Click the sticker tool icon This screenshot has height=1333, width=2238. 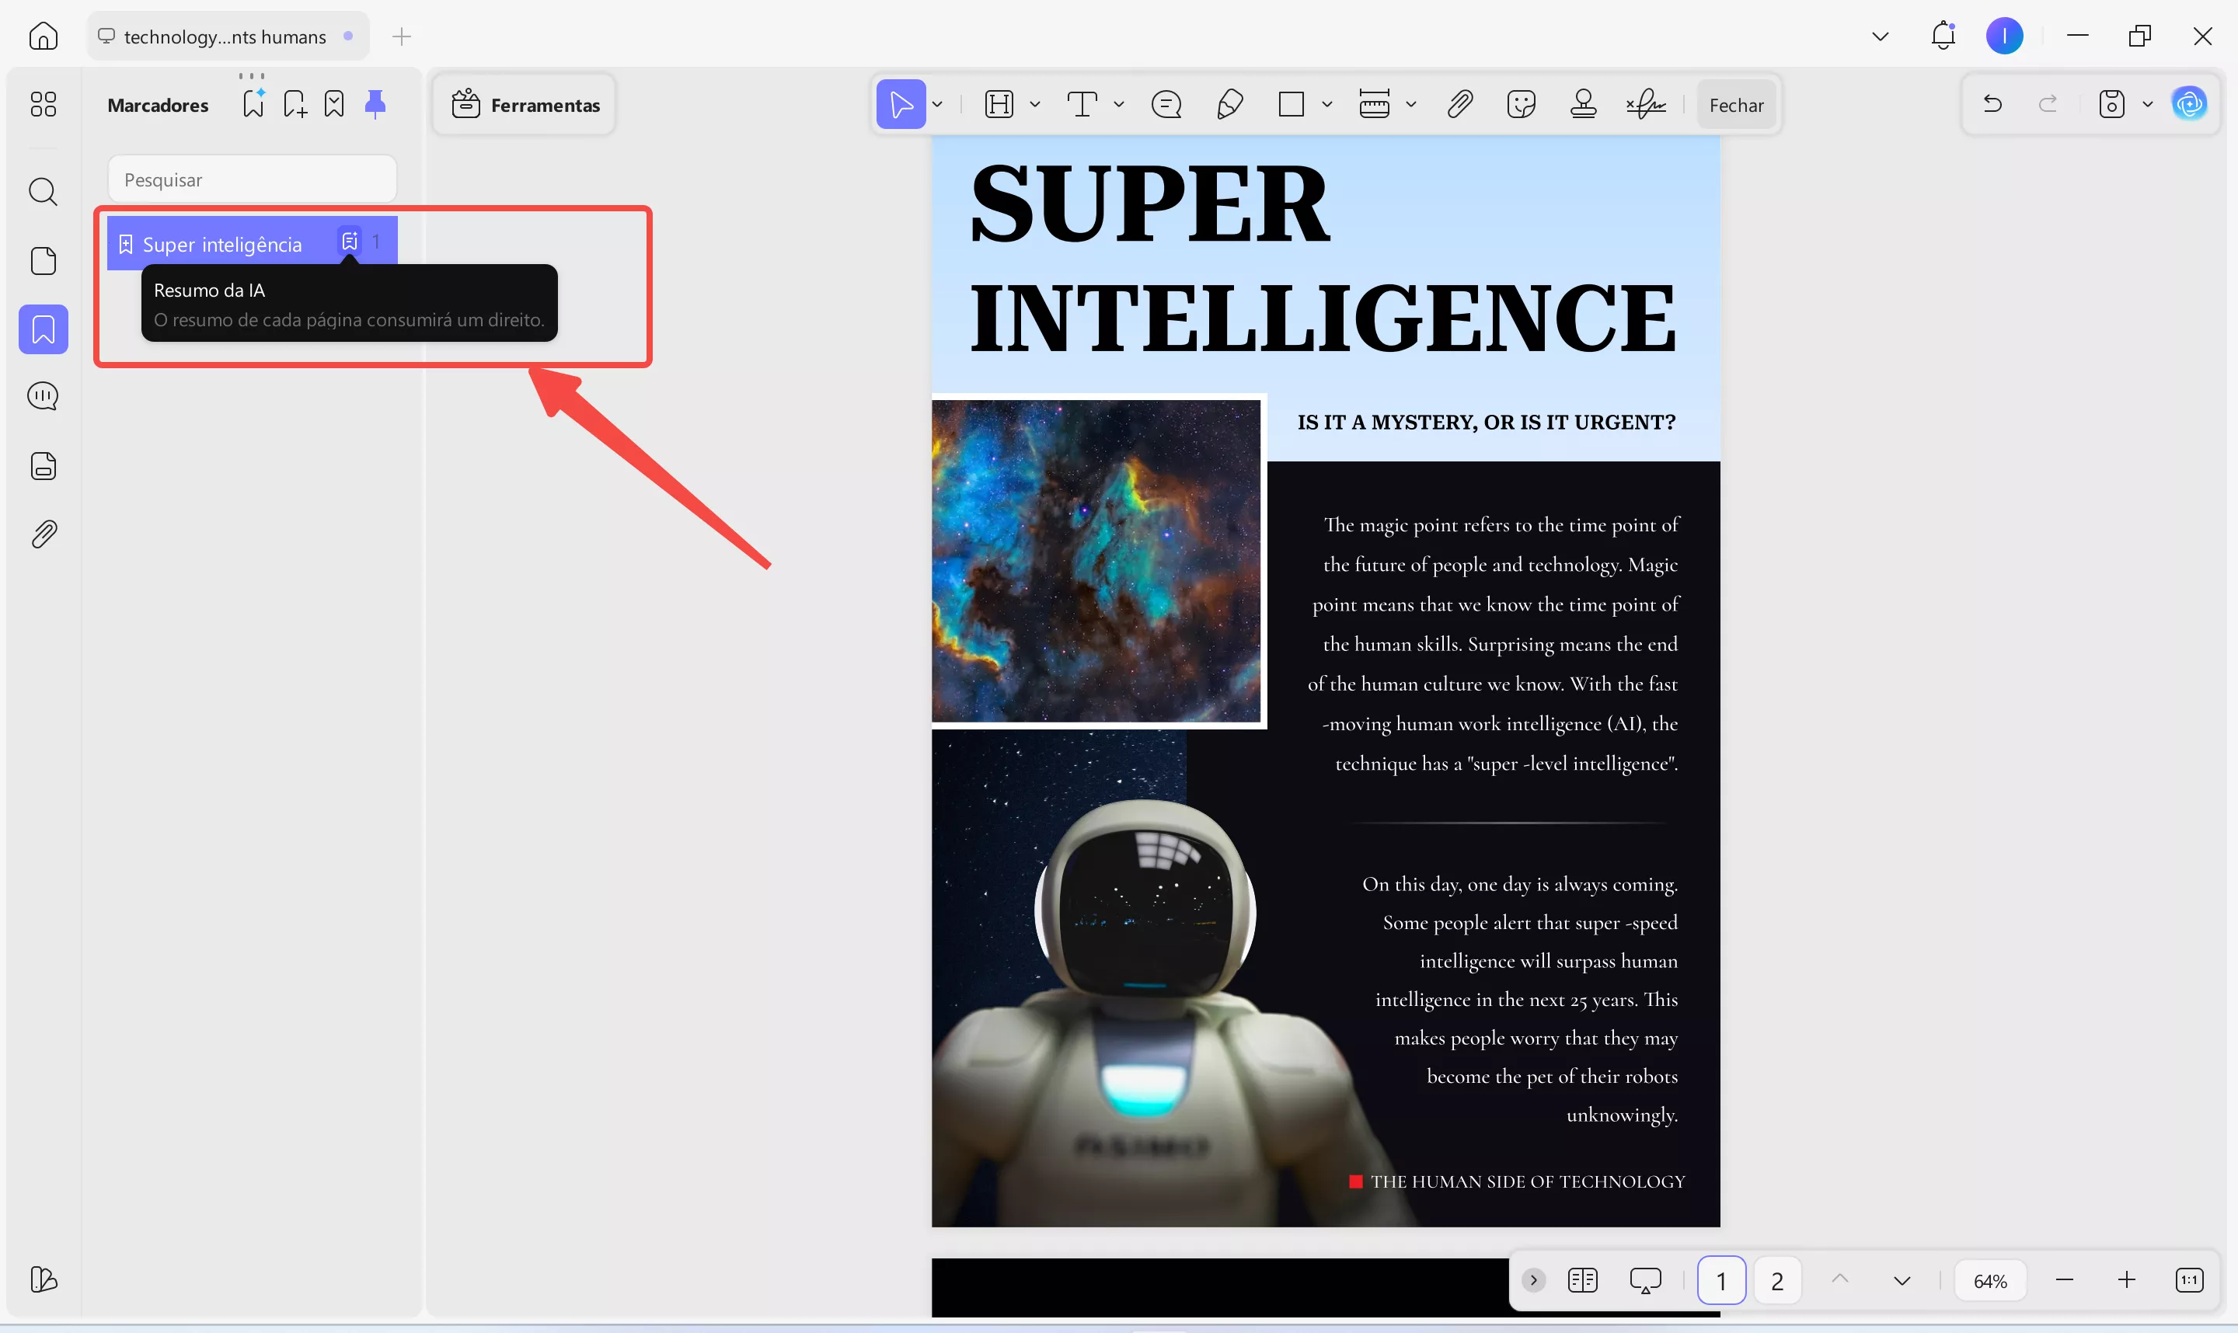[1521, 105]
